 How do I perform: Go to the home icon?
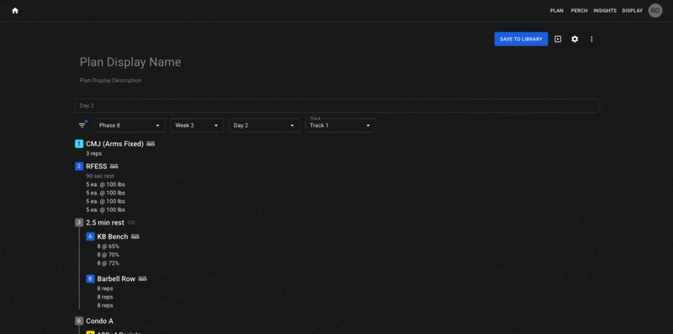click(15, 11)
